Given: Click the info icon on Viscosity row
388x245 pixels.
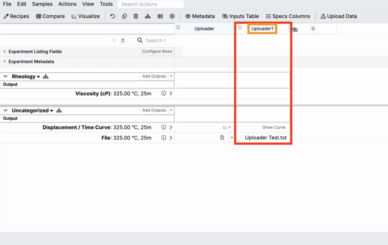Looking at the screenshot, I should tap(164, 94).
